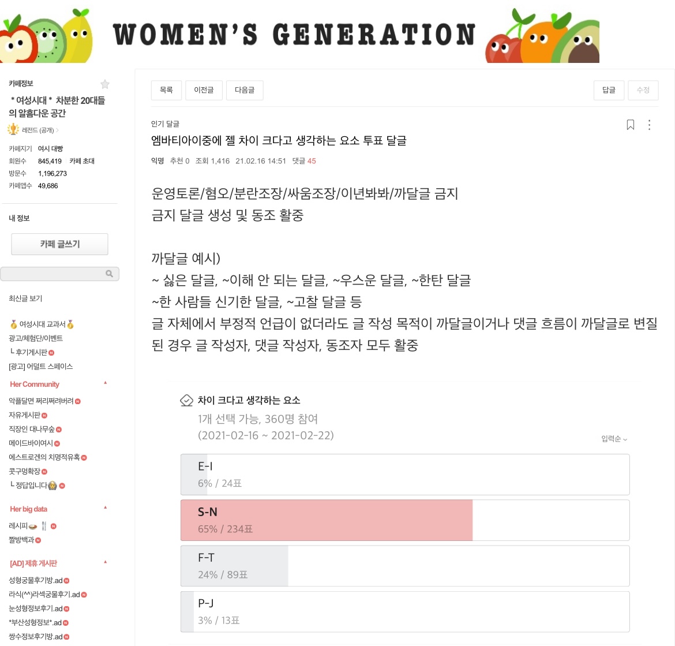Screen dimensions: 675x646
Task: Click the search magnifier icon in sidebar
Action: coord(110,274)
